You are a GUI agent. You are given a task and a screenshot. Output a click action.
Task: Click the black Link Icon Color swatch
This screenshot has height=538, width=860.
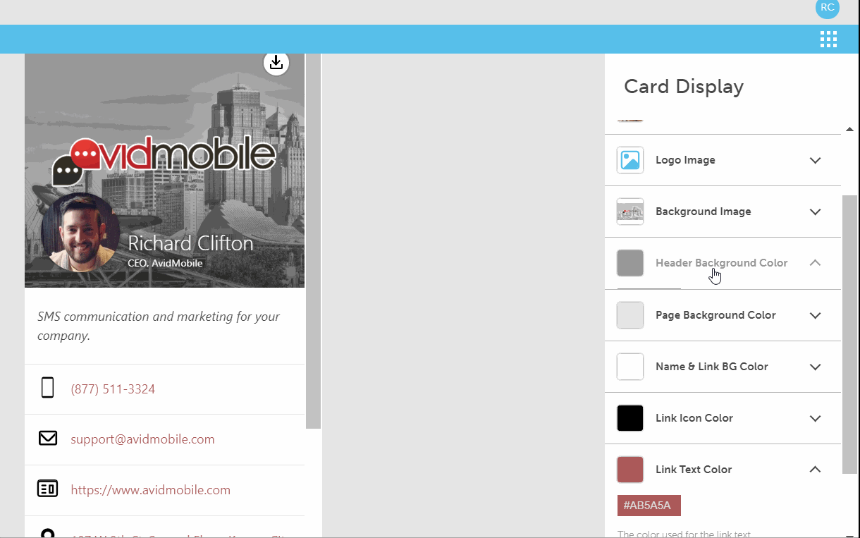tap(630, 418)
